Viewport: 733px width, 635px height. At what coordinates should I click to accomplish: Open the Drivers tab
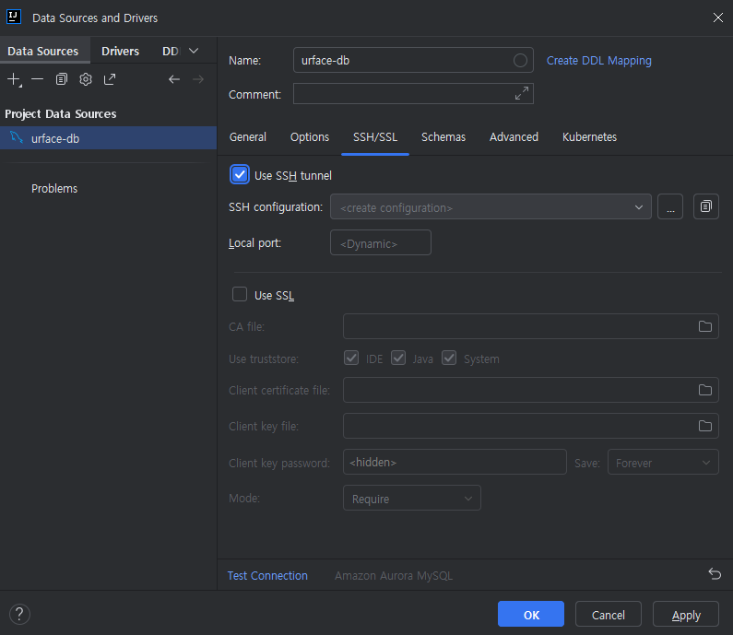tap(121, 52)
